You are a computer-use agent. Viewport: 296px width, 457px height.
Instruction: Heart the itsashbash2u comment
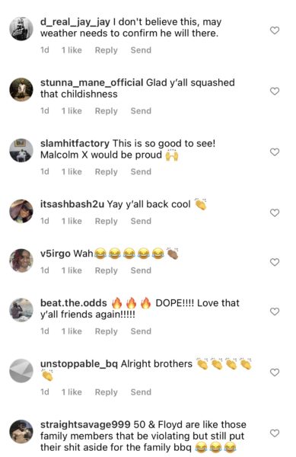(275, 213)
